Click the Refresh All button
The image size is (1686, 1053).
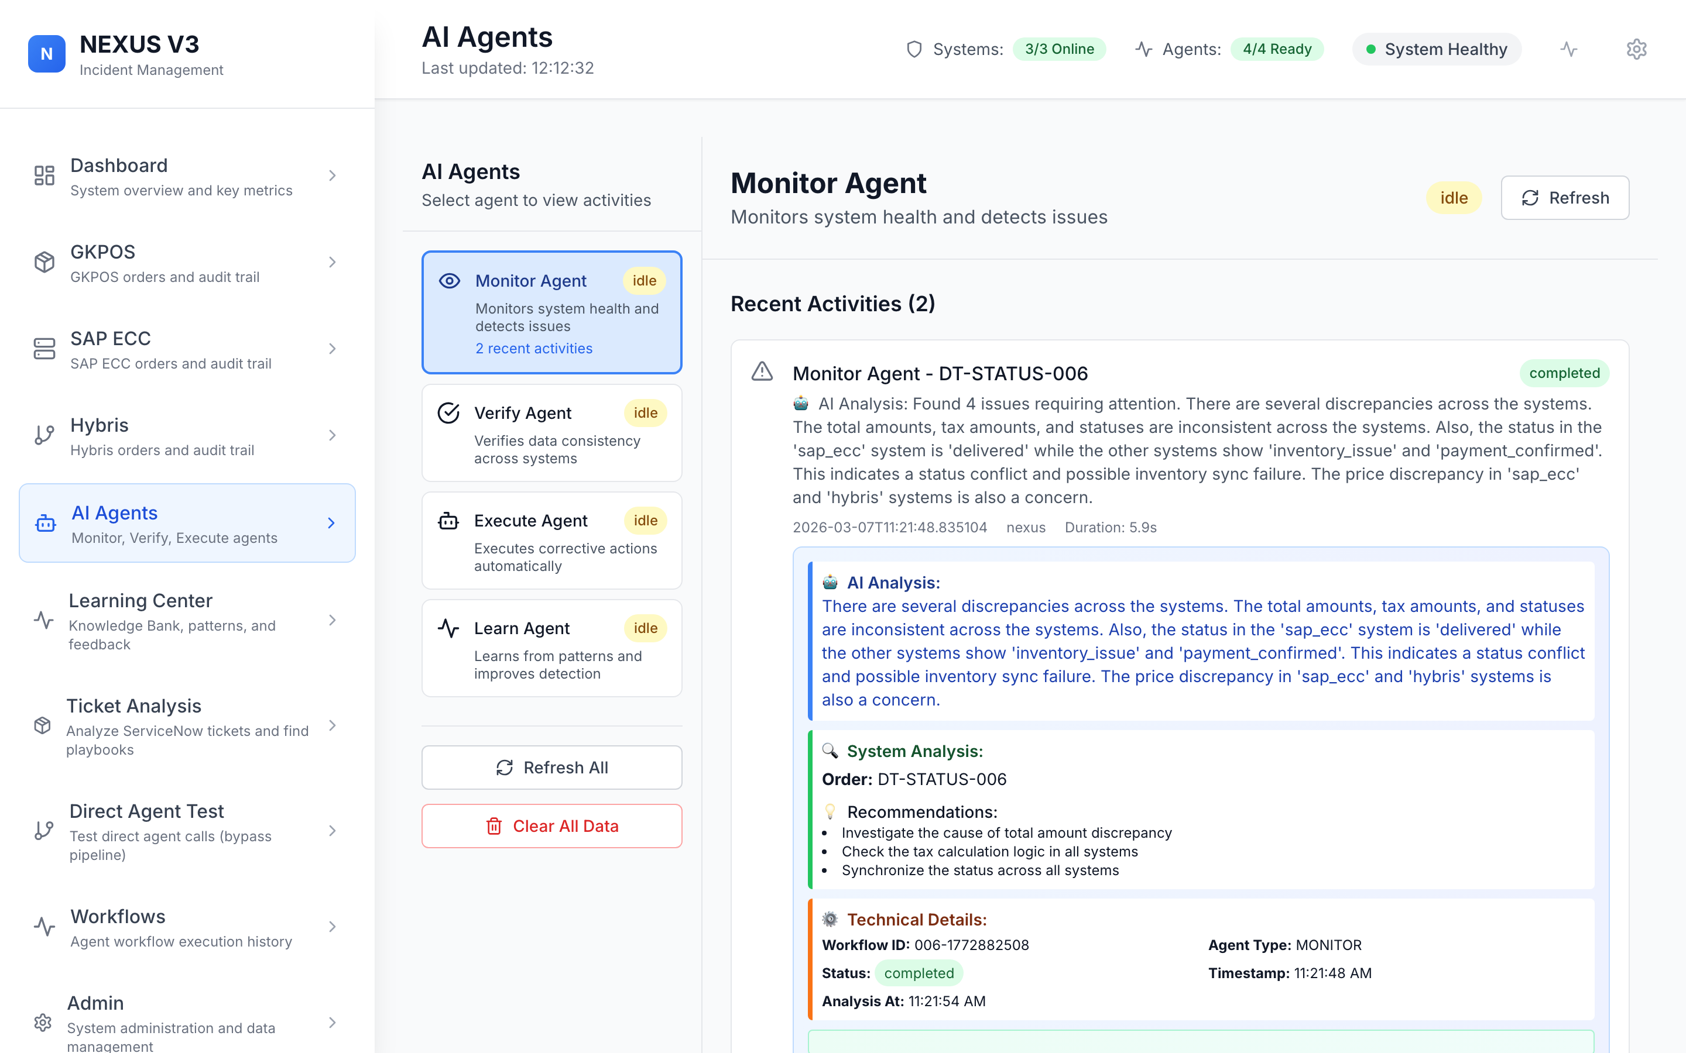point(551,768)
